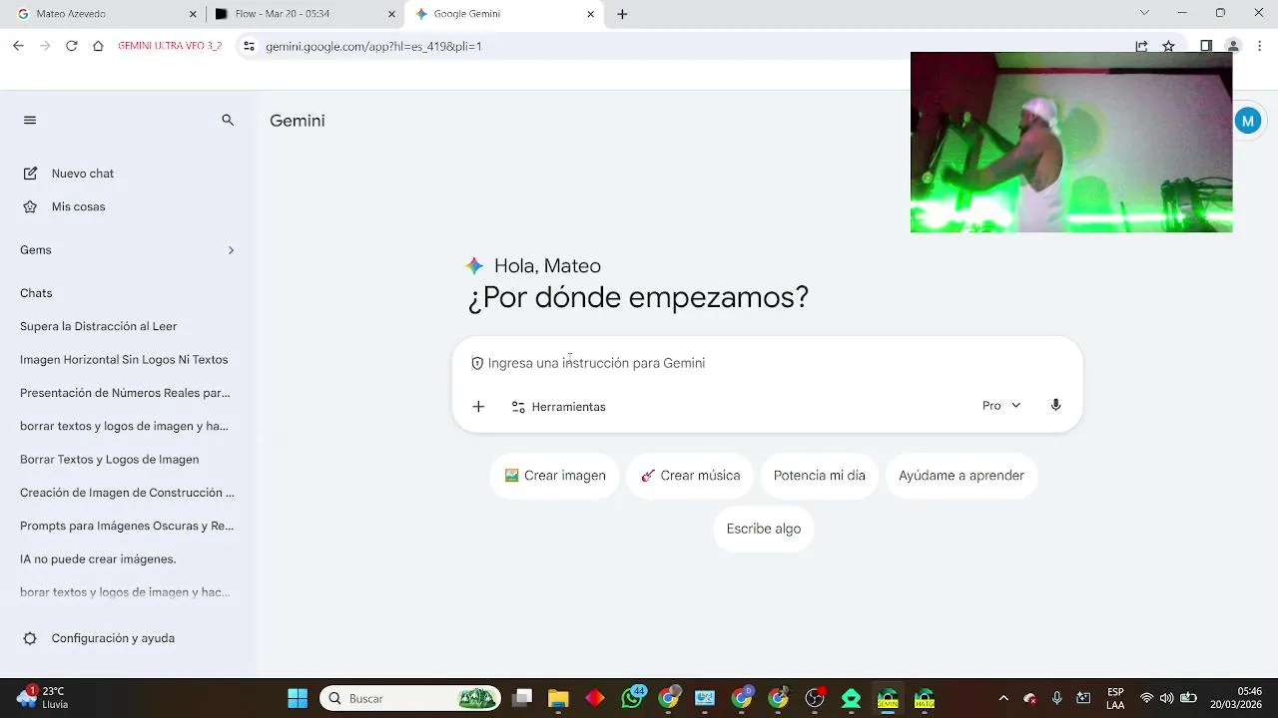The width and height of the screenshot is (1278, 718).
Task: Open the GEMINI ULTRA VEO 3_2 bookmark
Action: point(170,46)
